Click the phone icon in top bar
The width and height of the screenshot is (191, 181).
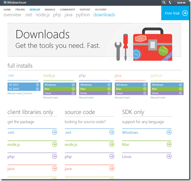170,2
